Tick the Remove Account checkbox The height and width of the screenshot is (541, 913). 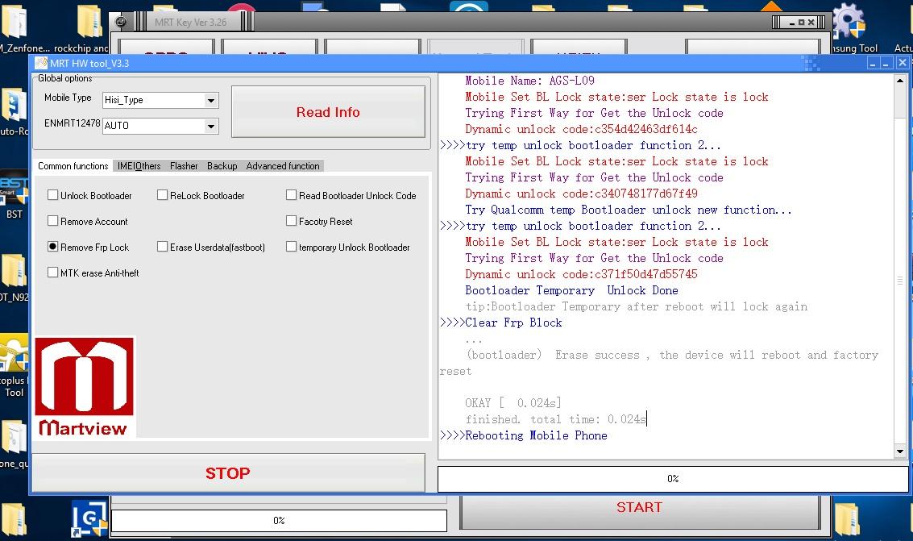(x=53, y=221)
